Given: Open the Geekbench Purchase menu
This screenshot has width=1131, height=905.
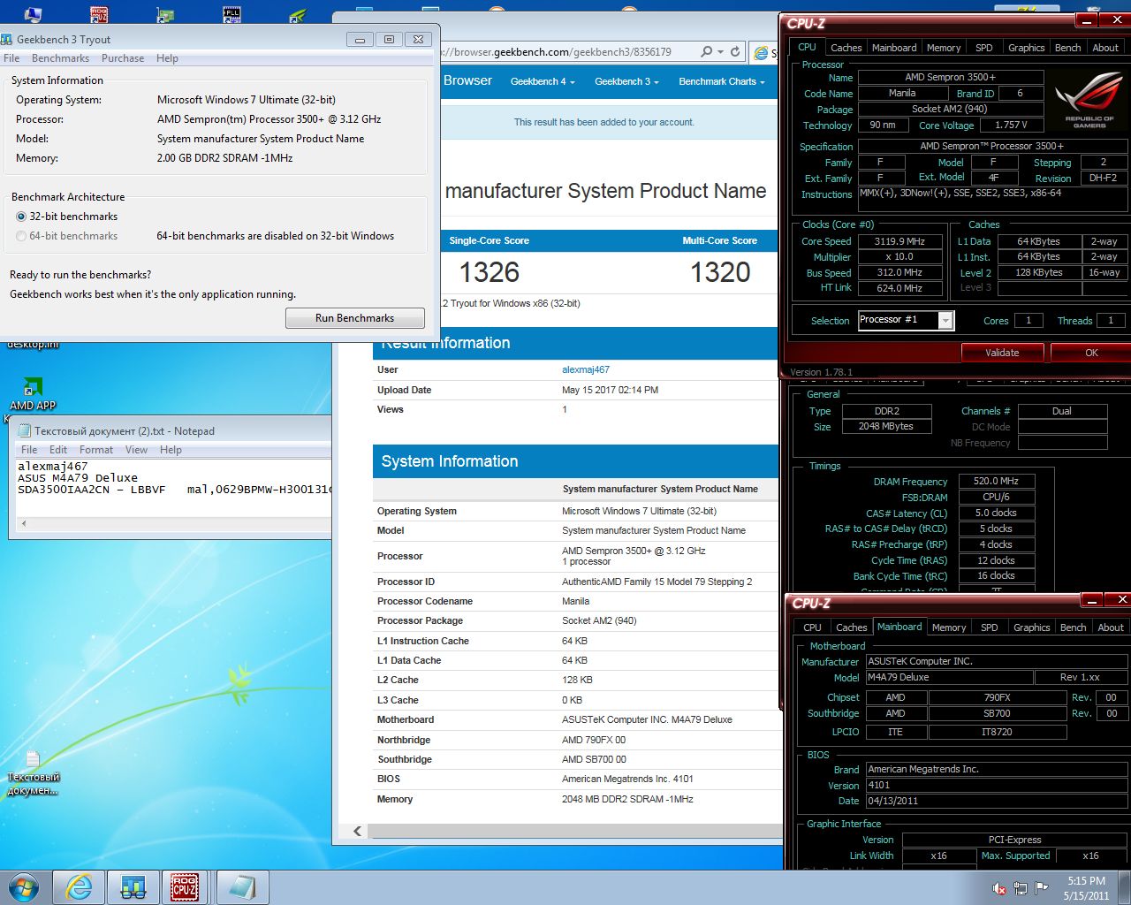Looking at the screenshot, I should [x=123, y=58].
